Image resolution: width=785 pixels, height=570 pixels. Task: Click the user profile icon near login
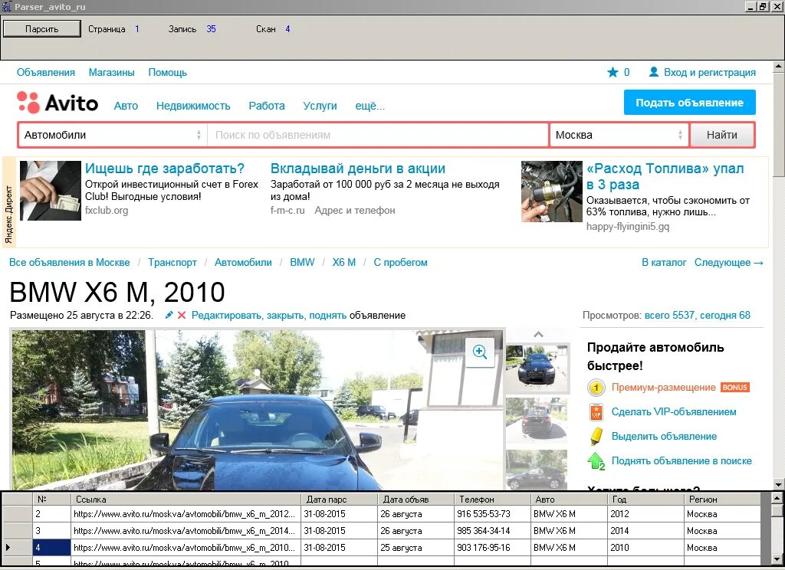click(653, 72)
